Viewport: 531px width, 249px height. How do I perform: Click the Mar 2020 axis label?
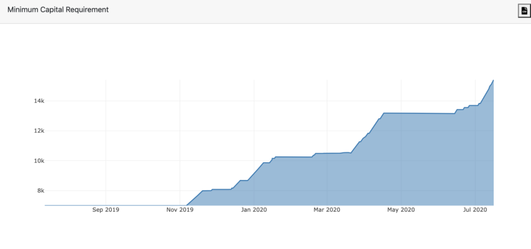coord(327,210)
